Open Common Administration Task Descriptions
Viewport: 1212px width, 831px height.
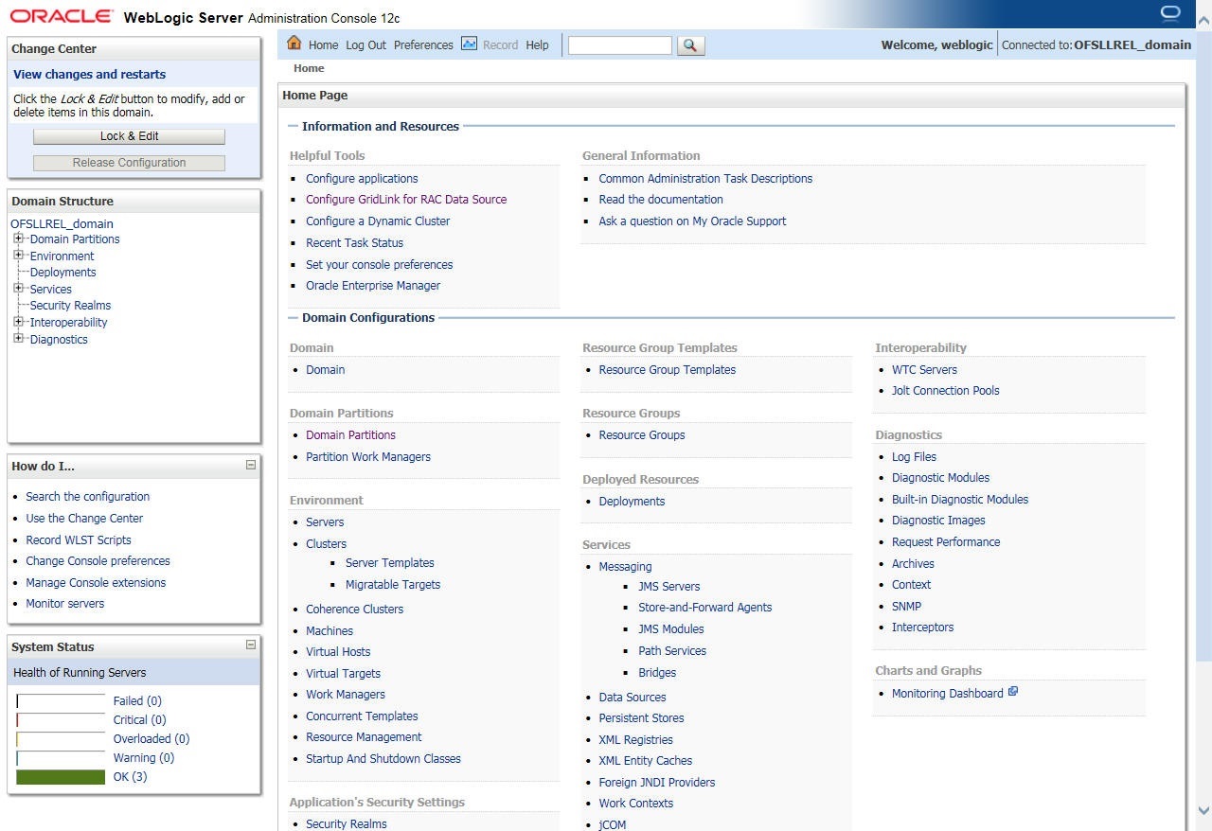coord(705,179)
